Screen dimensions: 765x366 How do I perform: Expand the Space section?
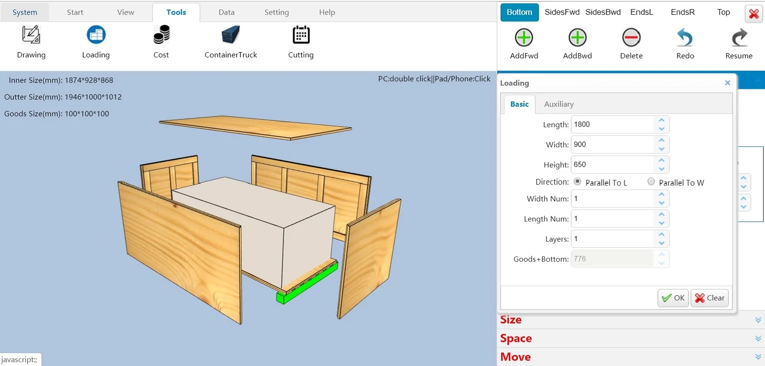(x=631, y=338)
